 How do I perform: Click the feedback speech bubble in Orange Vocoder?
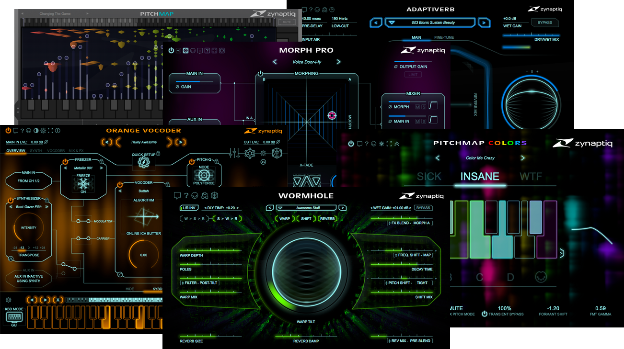click(16, 130)
